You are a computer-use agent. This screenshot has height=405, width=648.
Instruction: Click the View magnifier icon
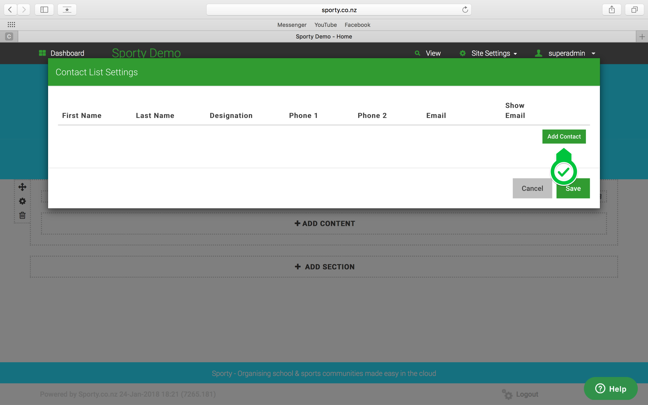pyautogui.click(x=417, y=53)
